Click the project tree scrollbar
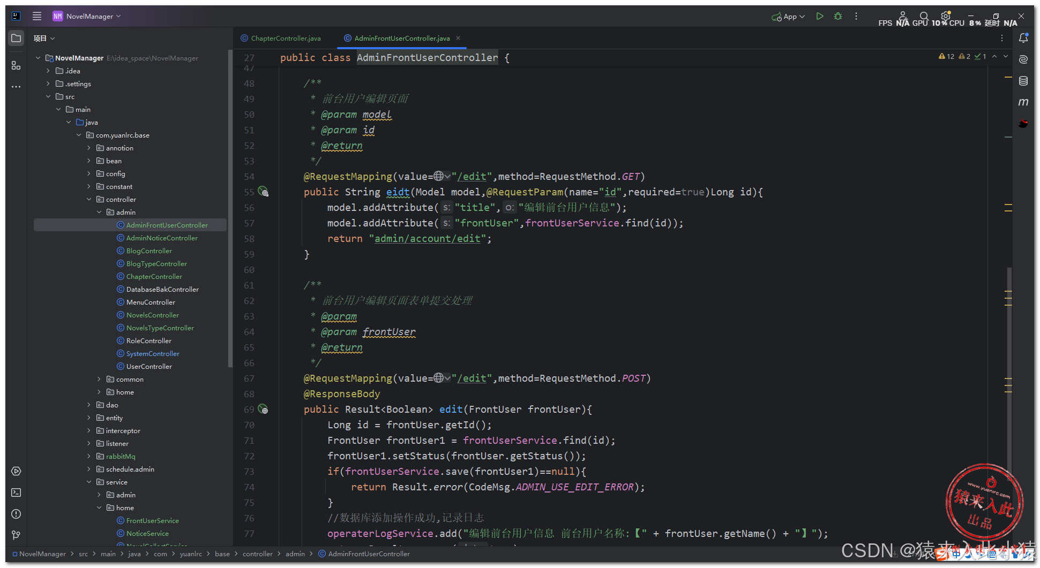The height and width of the screenshot is (568, 1040). pos(230,209)
